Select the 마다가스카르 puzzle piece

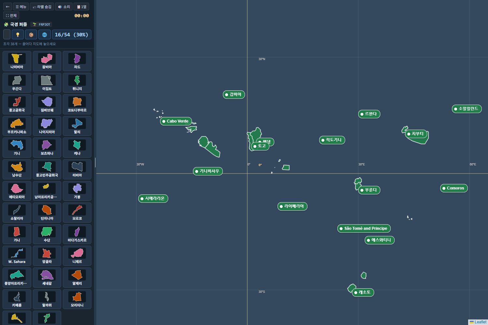pyautogui.click(x=77, y=234)
